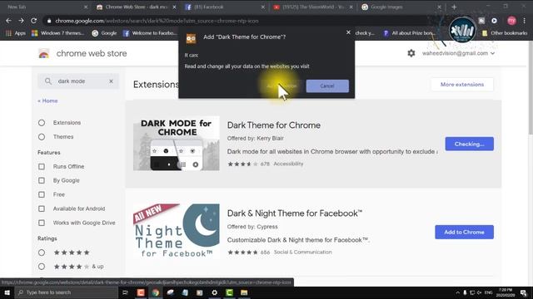Click the Offered by: Kerry Blair text
This screenshot has height=299, width=533.
click(256, 139)
